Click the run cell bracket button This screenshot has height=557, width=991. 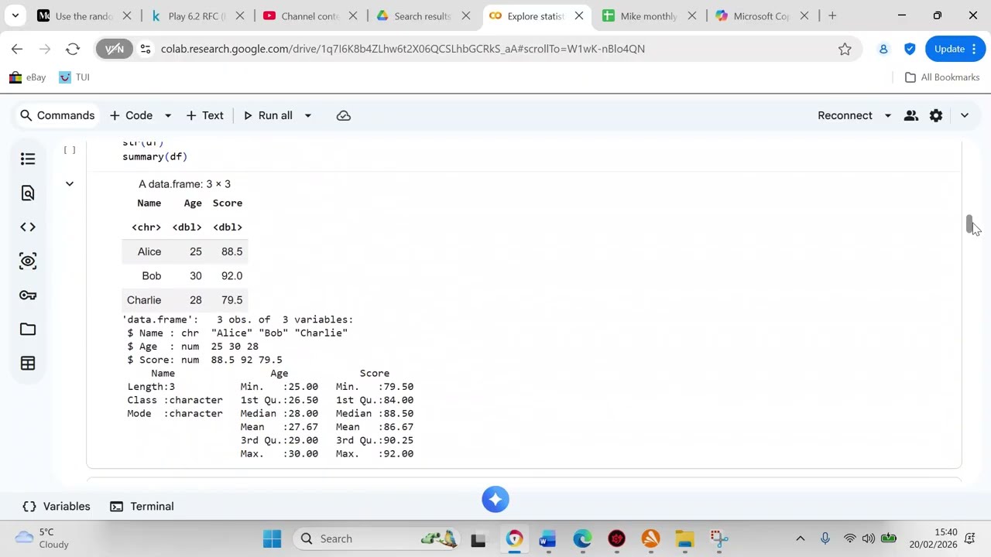(70, 150)
